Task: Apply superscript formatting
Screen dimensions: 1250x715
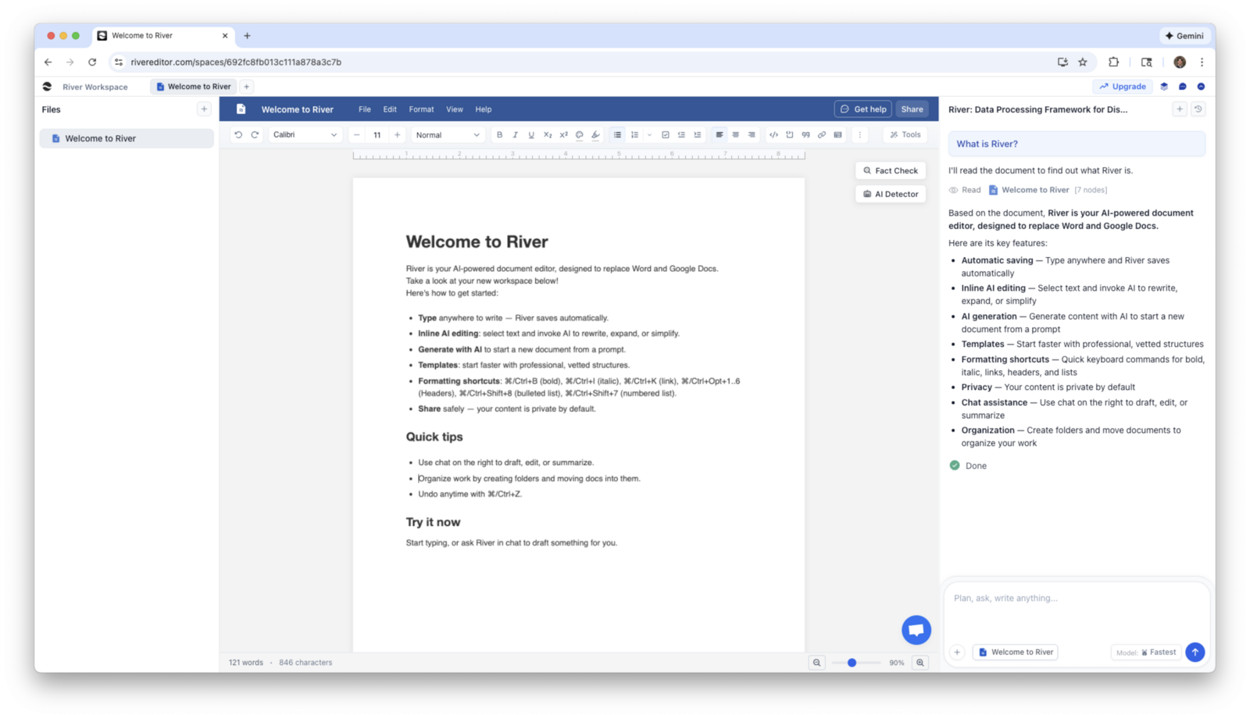Action: (x=563, y=134)
